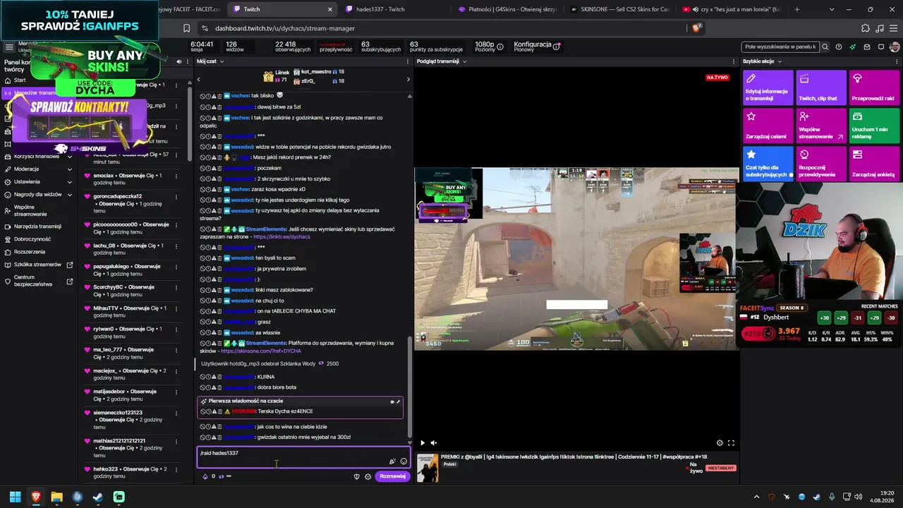Open stream preview settings gear
The width and height of the screenshot is (903, 508).
(720, 443)
